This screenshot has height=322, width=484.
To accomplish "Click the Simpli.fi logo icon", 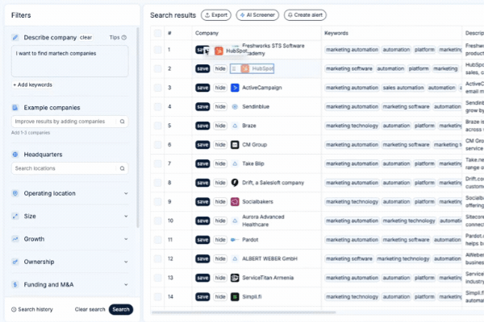I will (x=235, y=297).
